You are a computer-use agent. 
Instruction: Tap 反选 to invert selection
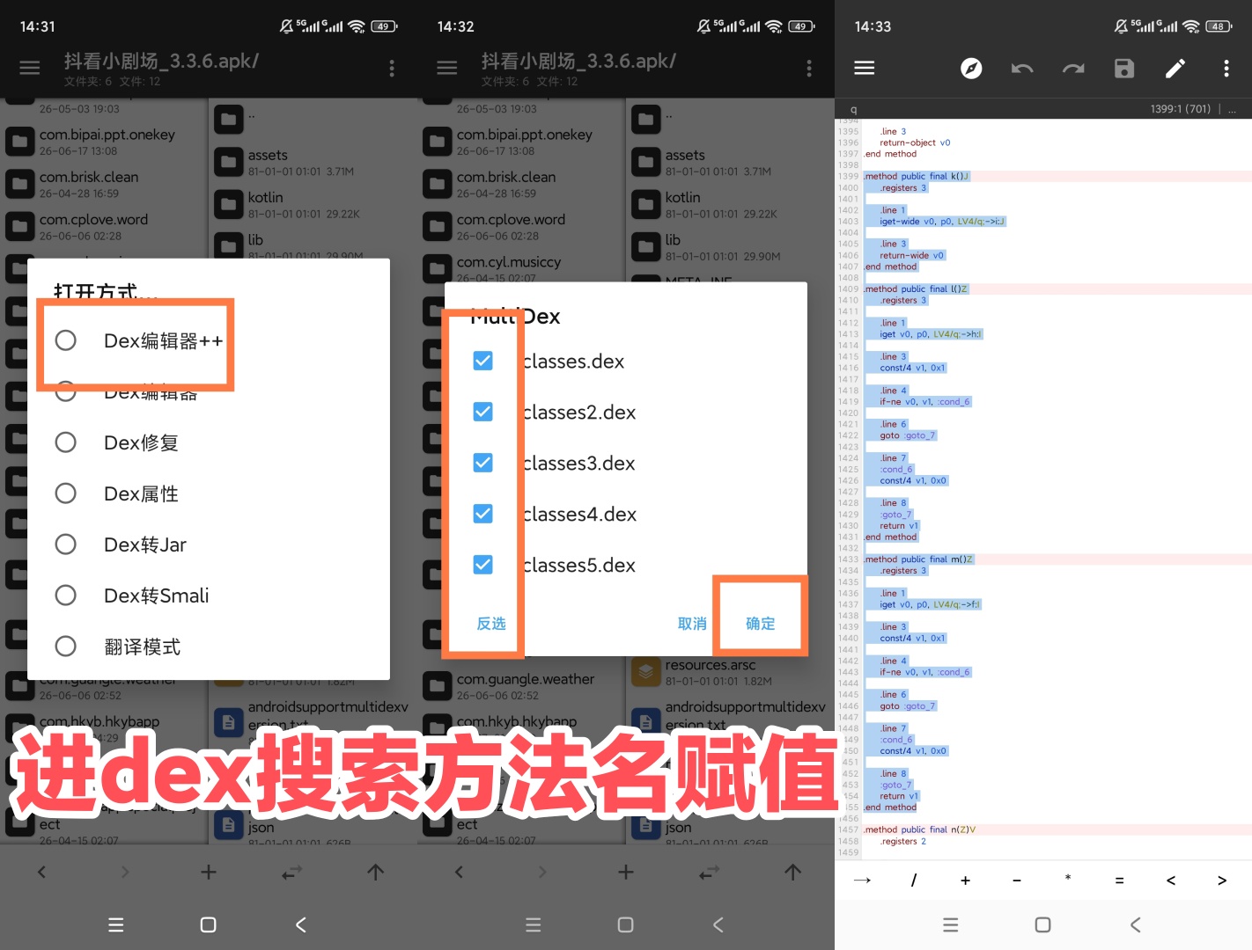[x=491, y=624]
